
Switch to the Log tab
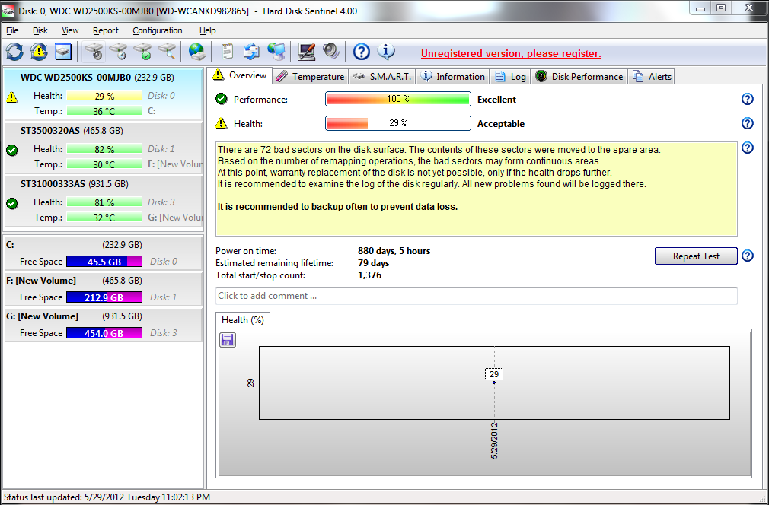[510, 76]
